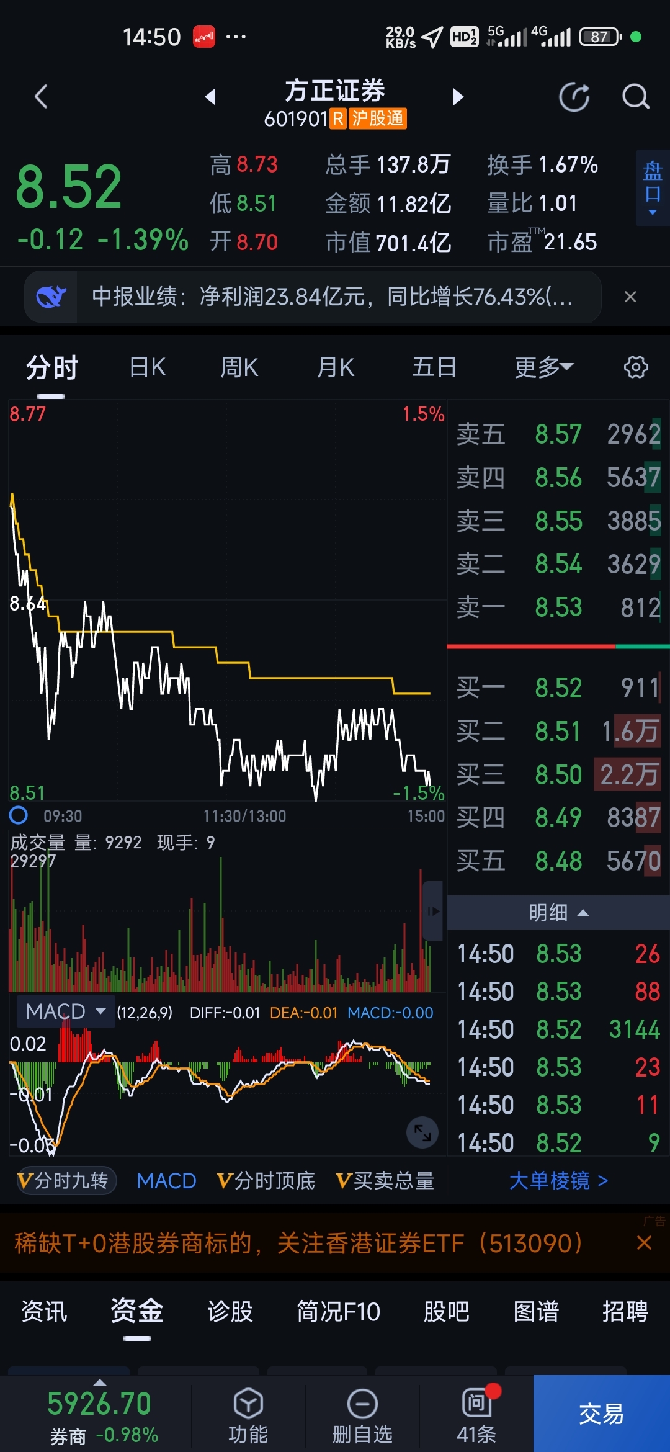Open 41条 comments icon
Image resolution: width=670 pixels, height=1452 pixels.
point(476,1416)
